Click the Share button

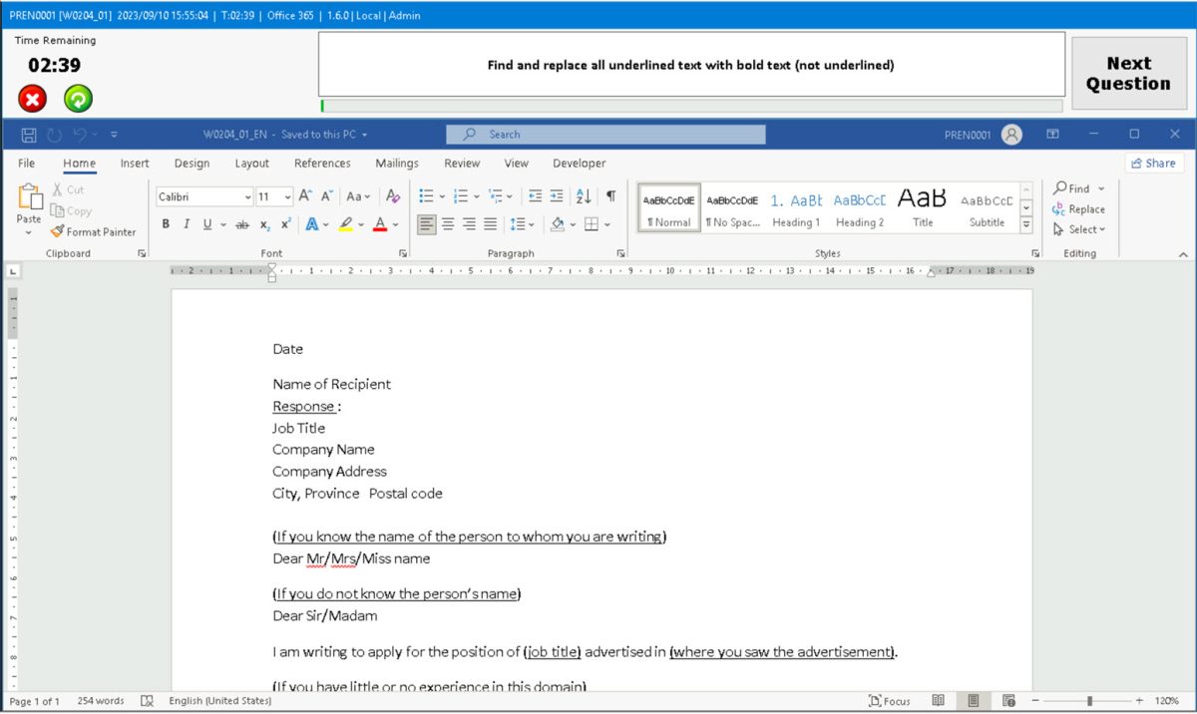coord(1153,164)
